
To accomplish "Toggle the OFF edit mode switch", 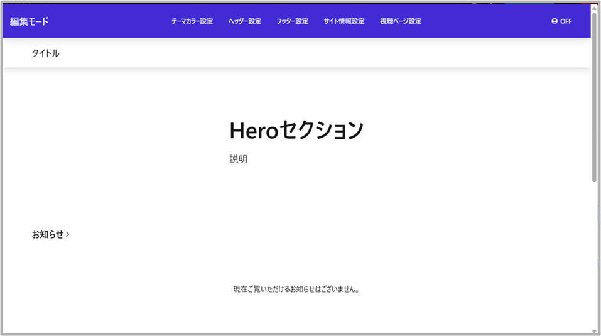I will coord(566,21).
